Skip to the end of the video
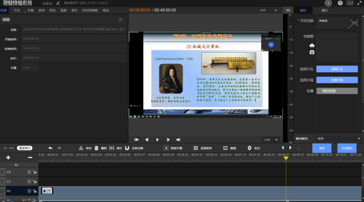This screenshot has height=202, width=364. [x=178, y=140]
